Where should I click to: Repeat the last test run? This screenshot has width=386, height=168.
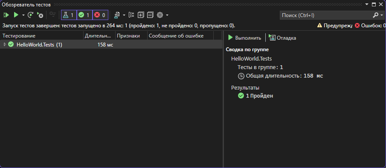pos(30,15)
